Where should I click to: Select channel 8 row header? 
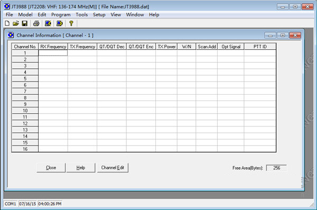[25, 98]
